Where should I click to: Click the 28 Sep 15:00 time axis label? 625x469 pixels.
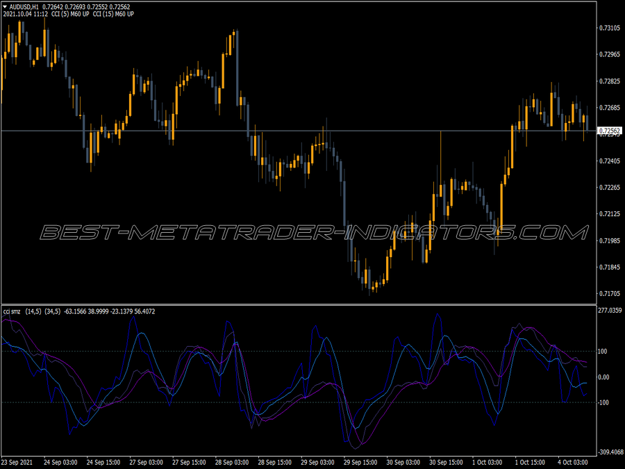coord(275,463)
